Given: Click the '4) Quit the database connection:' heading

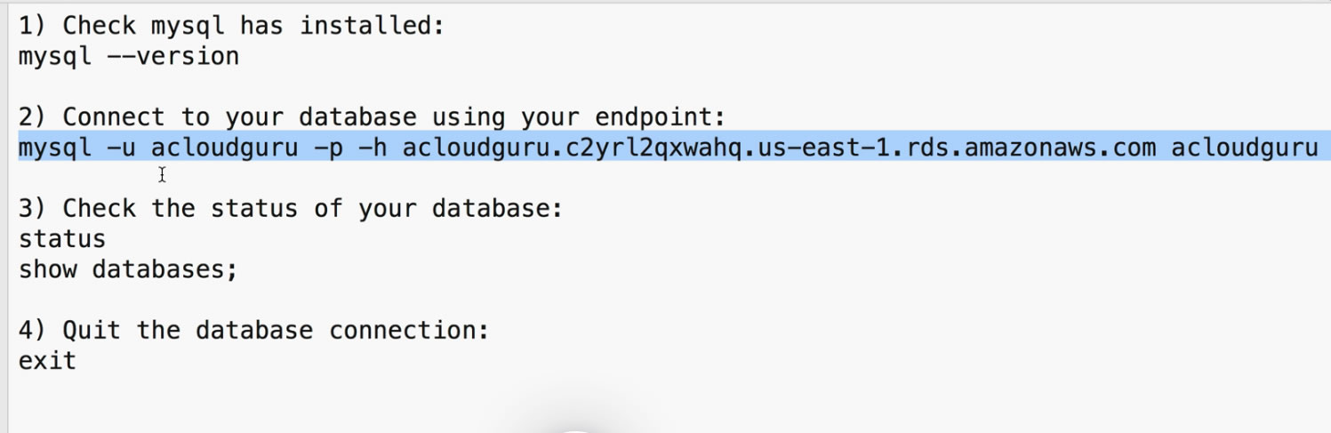Looking at the screenshot, I should tap(254, 331).
